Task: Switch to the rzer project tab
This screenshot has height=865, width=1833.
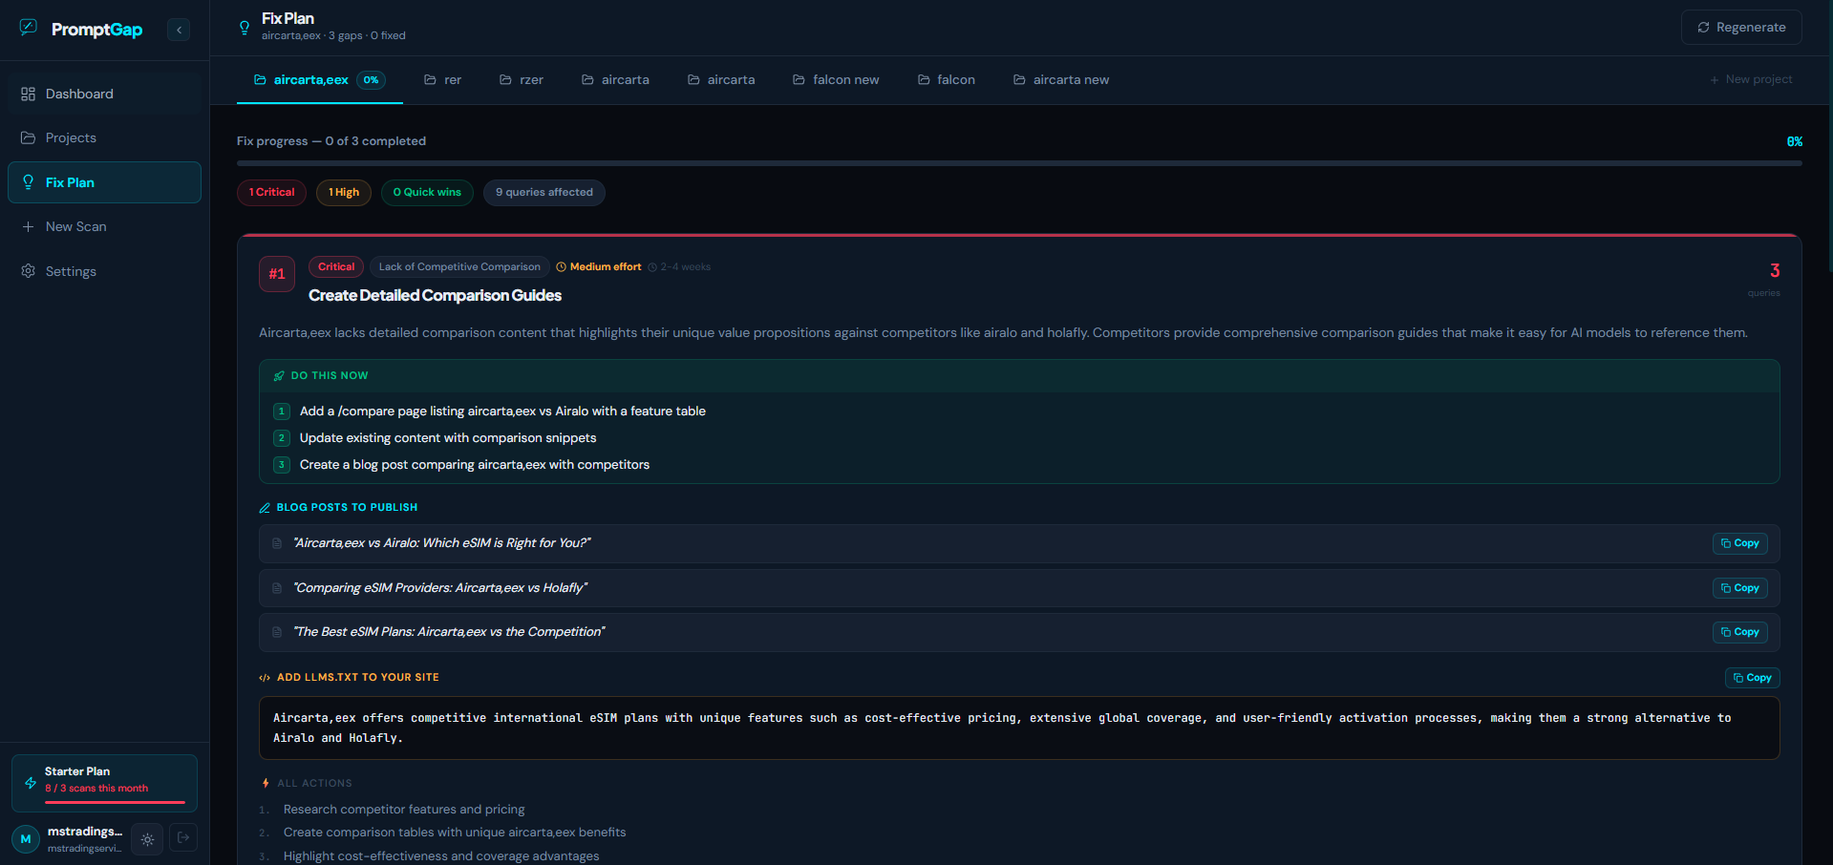Action: coord(522,79)
